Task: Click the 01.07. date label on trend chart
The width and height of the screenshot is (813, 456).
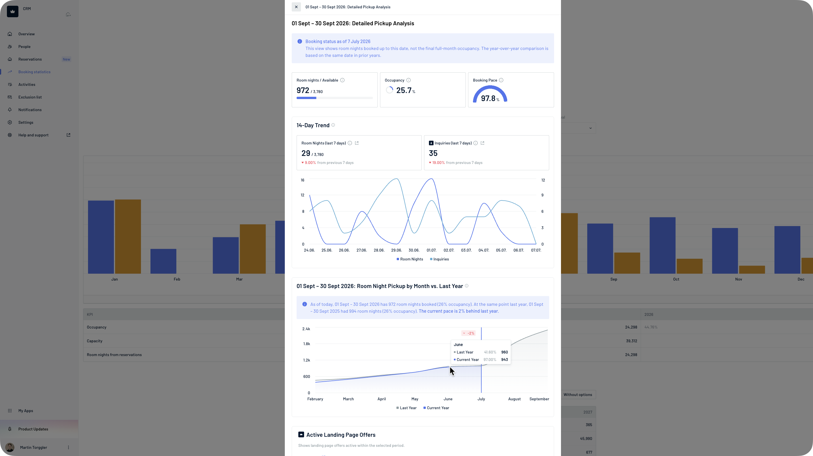Action: click(431, 250)
